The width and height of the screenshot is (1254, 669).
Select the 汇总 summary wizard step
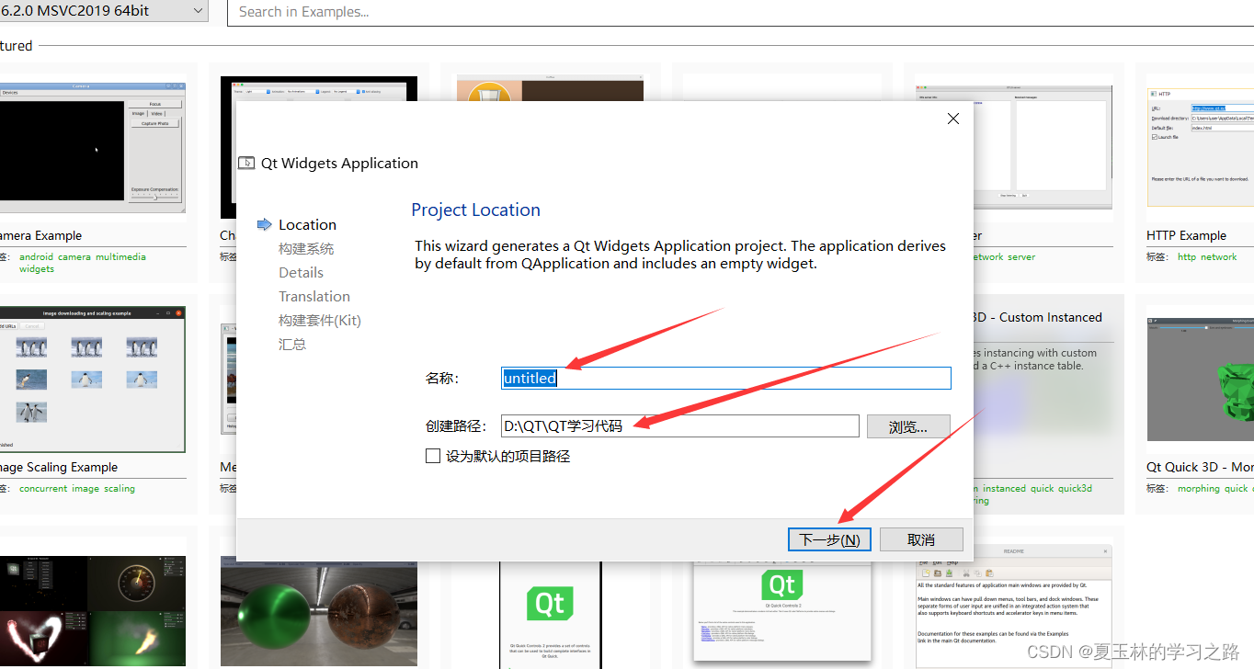click(x=292, y=344)
